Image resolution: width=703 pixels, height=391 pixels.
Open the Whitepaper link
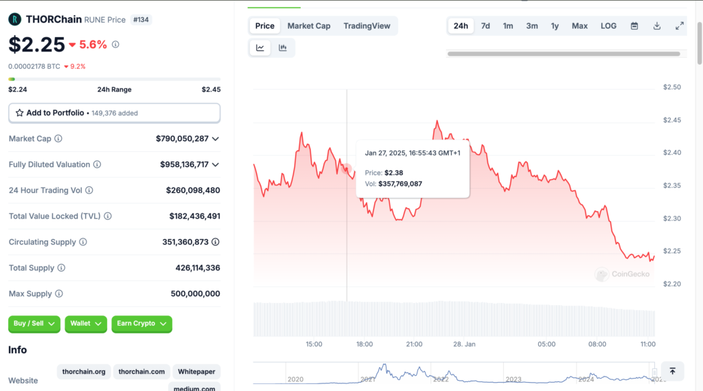pos(196,372)
